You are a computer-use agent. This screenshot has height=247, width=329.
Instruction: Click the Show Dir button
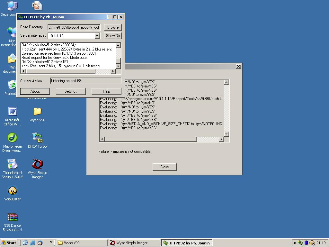click(113, 36)
